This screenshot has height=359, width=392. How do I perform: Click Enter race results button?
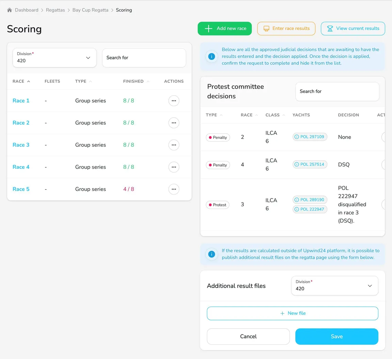(x=286, y=29)
